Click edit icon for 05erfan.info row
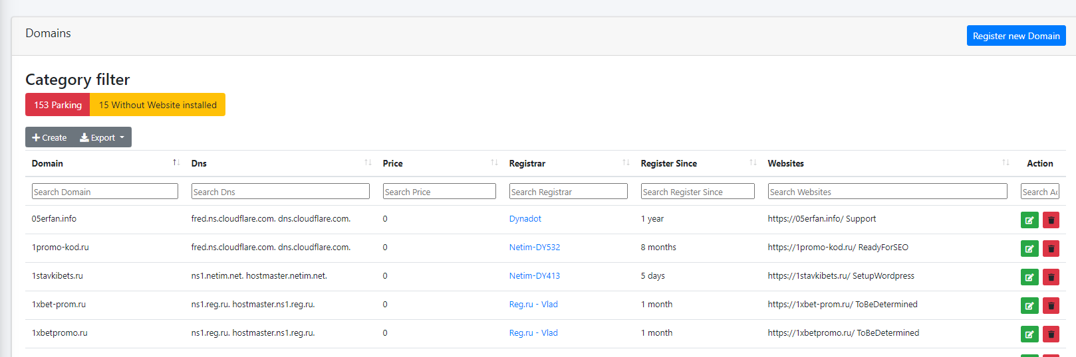This screenshot has height=357, width=1076. tap(1029, 220)
